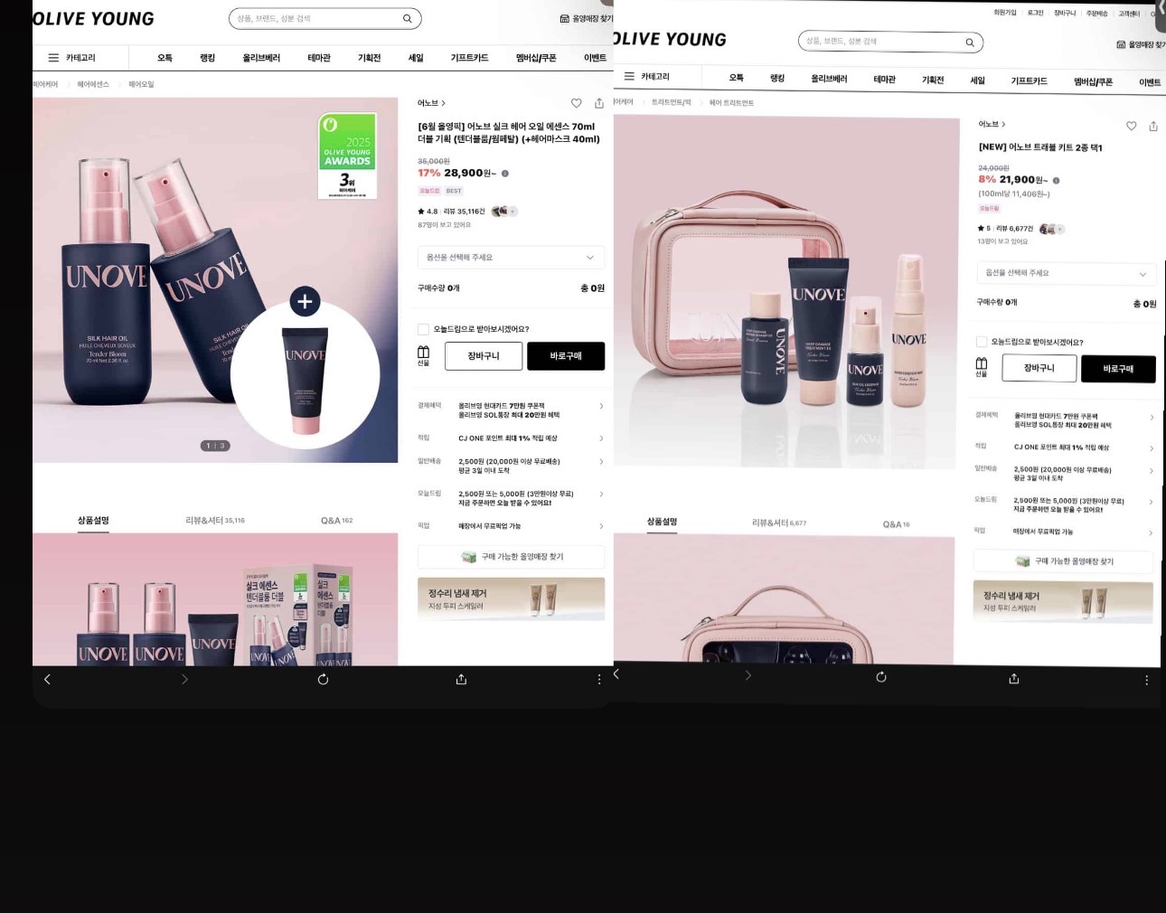This screenshot has width=1166, height=913.
Task: Check 오늘드림 delivery option in left window
Action: (x=423, y=329)
